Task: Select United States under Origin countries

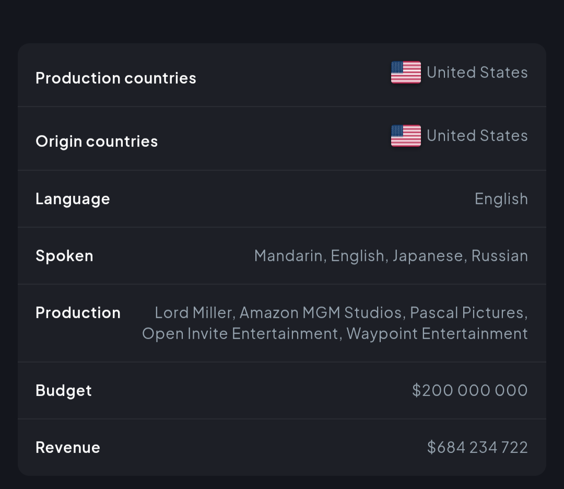Action: (x=477, y=136)
